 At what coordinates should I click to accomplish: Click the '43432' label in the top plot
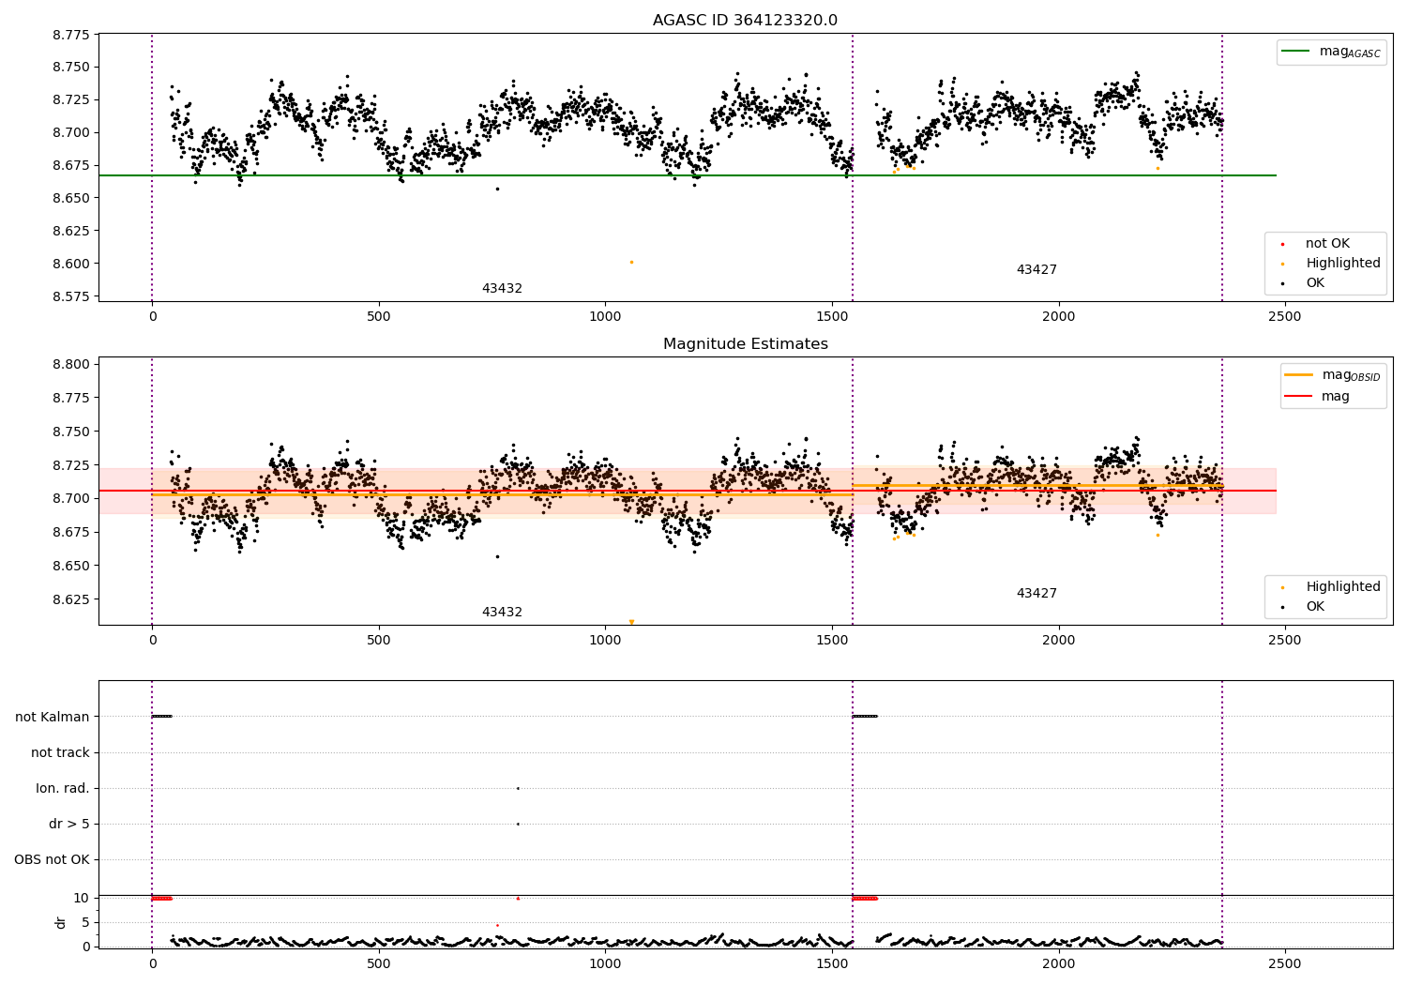point(502,289)
